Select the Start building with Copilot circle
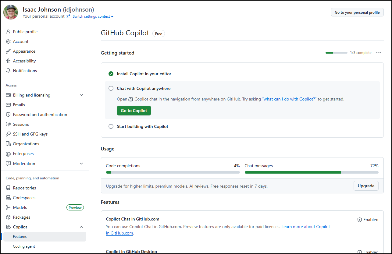This screenshot has height=254, width=392. coord(111,126)
